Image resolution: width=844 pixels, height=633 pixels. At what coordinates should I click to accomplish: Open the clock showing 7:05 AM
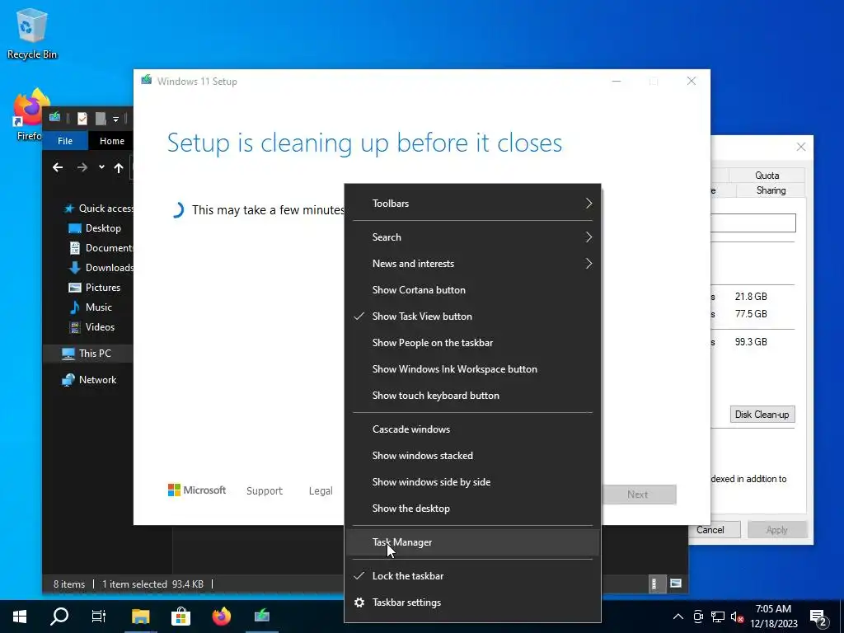coord(774,617)
